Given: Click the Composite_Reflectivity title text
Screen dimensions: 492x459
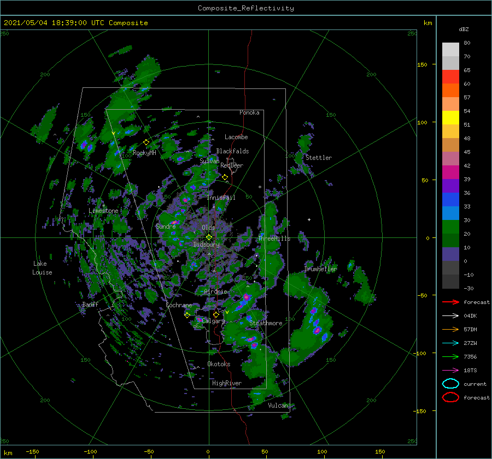Looking at the screenshot, I should [x=246, y=8].
